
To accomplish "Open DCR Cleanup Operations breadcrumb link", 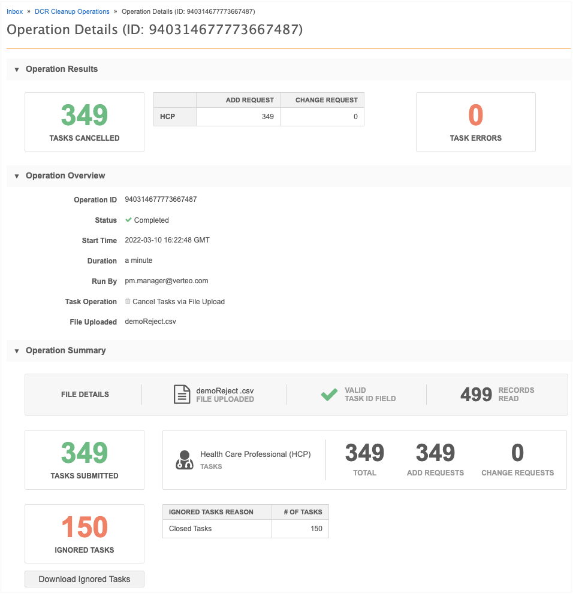I will (72, 11).
